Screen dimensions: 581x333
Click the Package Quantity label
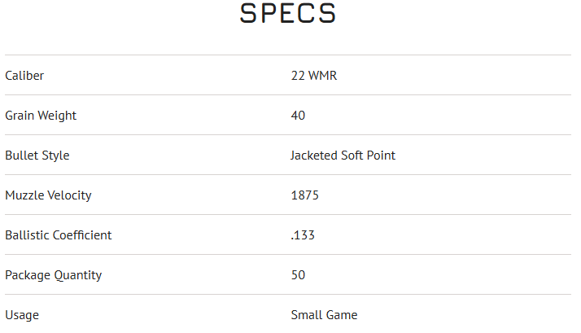[x=54, y=275]
